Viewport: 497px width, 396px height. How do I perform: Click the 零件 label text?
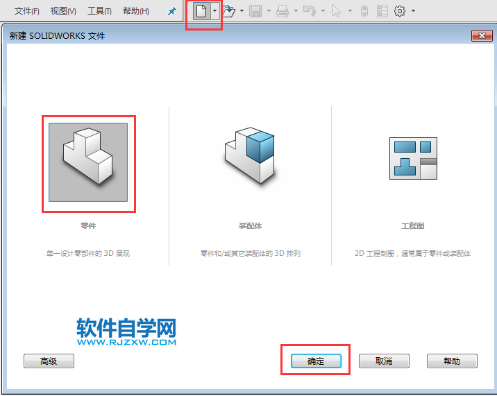[x=88, y=226]
